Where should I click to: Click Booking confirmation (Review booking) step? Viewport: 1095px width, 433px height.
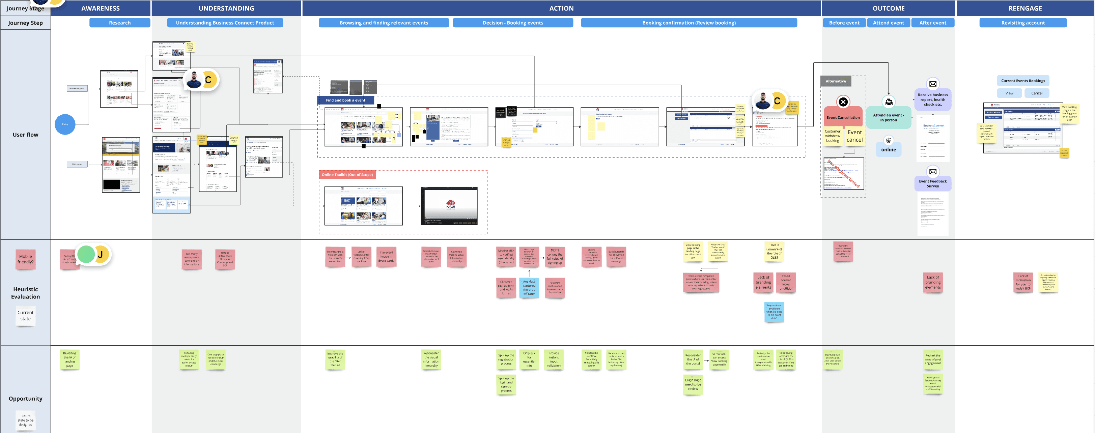coord(689,23)
